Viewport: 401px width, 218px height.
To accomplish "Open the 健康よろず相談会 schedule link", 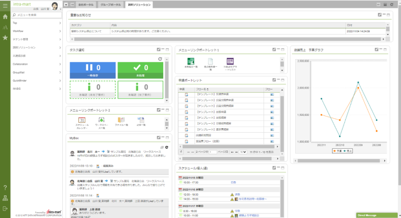I will pos(249,215).
